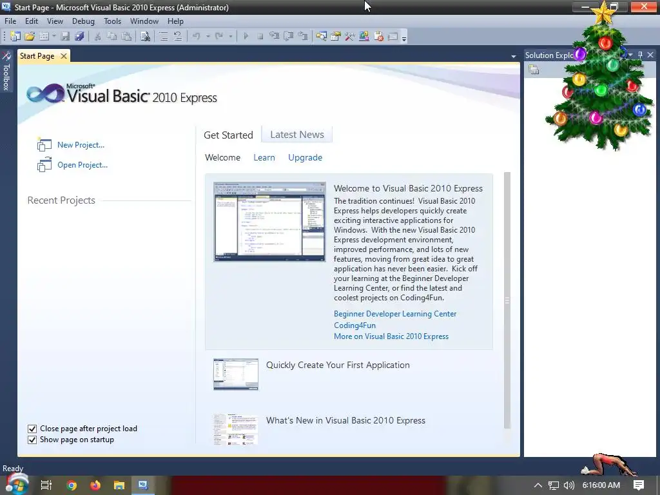Viewport: 660px width, 495px height.
Task: Click the Redo arrow icon
Action: click(x=218, y=36)
